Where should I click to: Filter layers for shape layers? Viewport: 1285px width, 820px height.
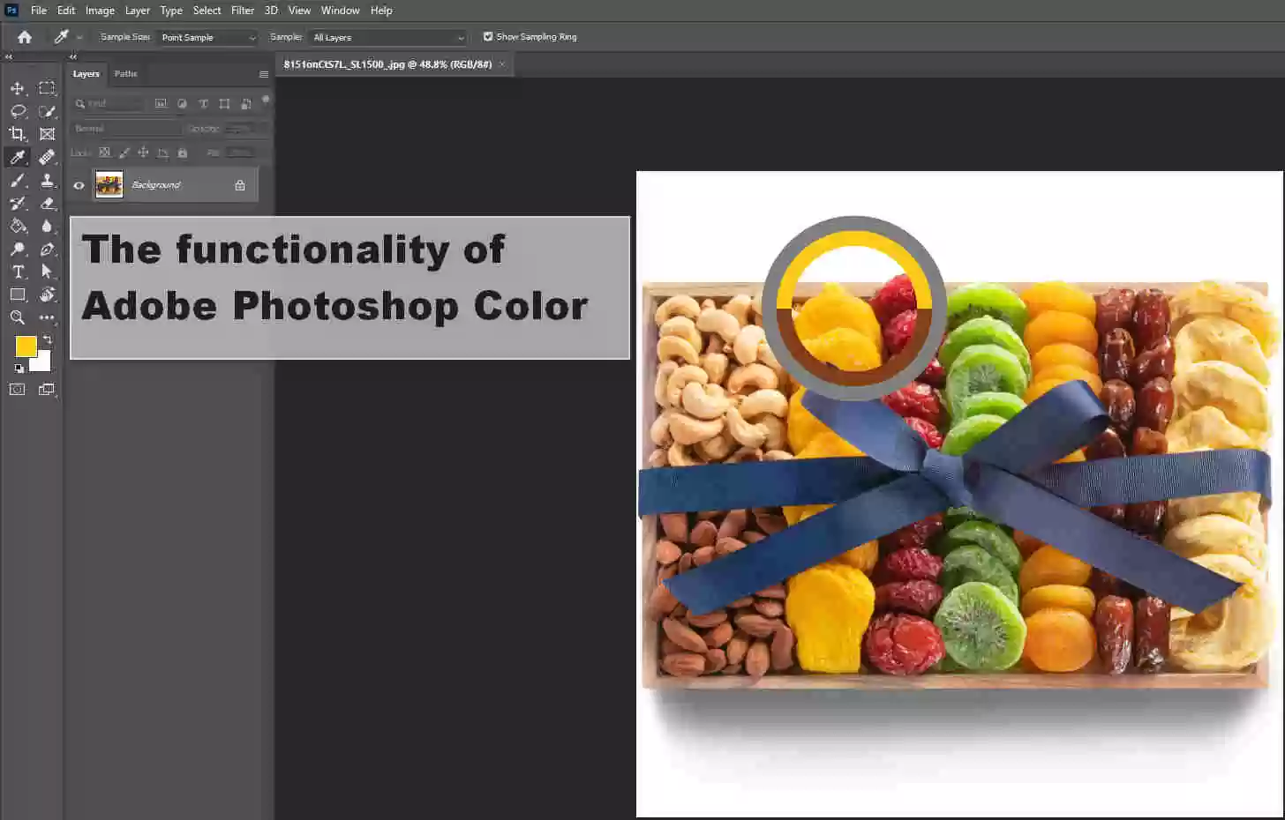[224, 103]
